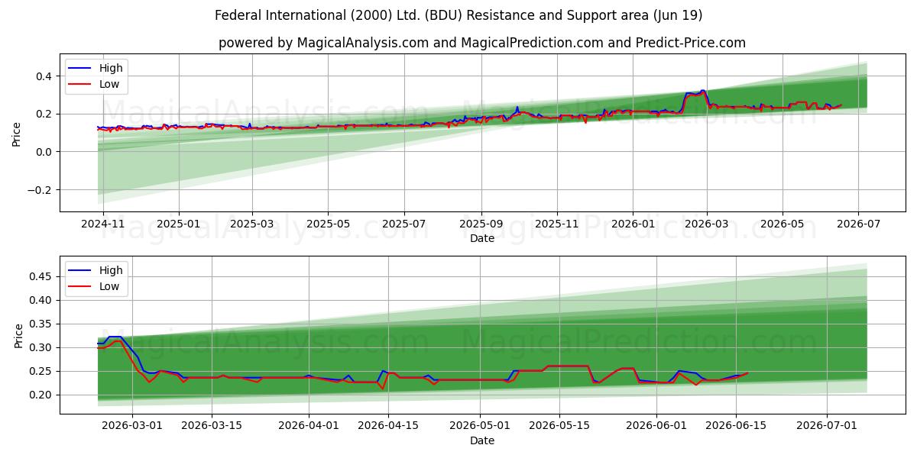
Task: Click the 2026-03 date tick in top chart
Action: (x=706, y=224)
